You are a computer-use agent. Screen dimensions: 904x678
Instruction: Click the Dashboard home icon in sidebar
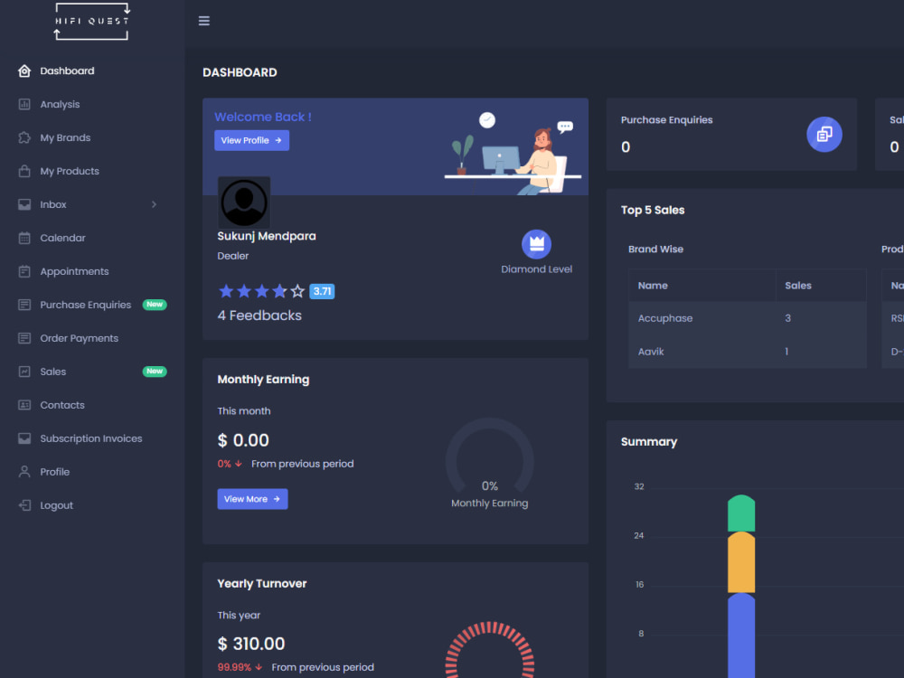(x=24, y=71)
